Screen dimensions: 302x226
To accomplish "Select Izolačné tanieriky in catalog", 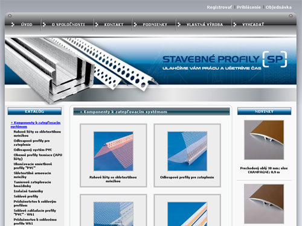I will click(x=28, y=191).
